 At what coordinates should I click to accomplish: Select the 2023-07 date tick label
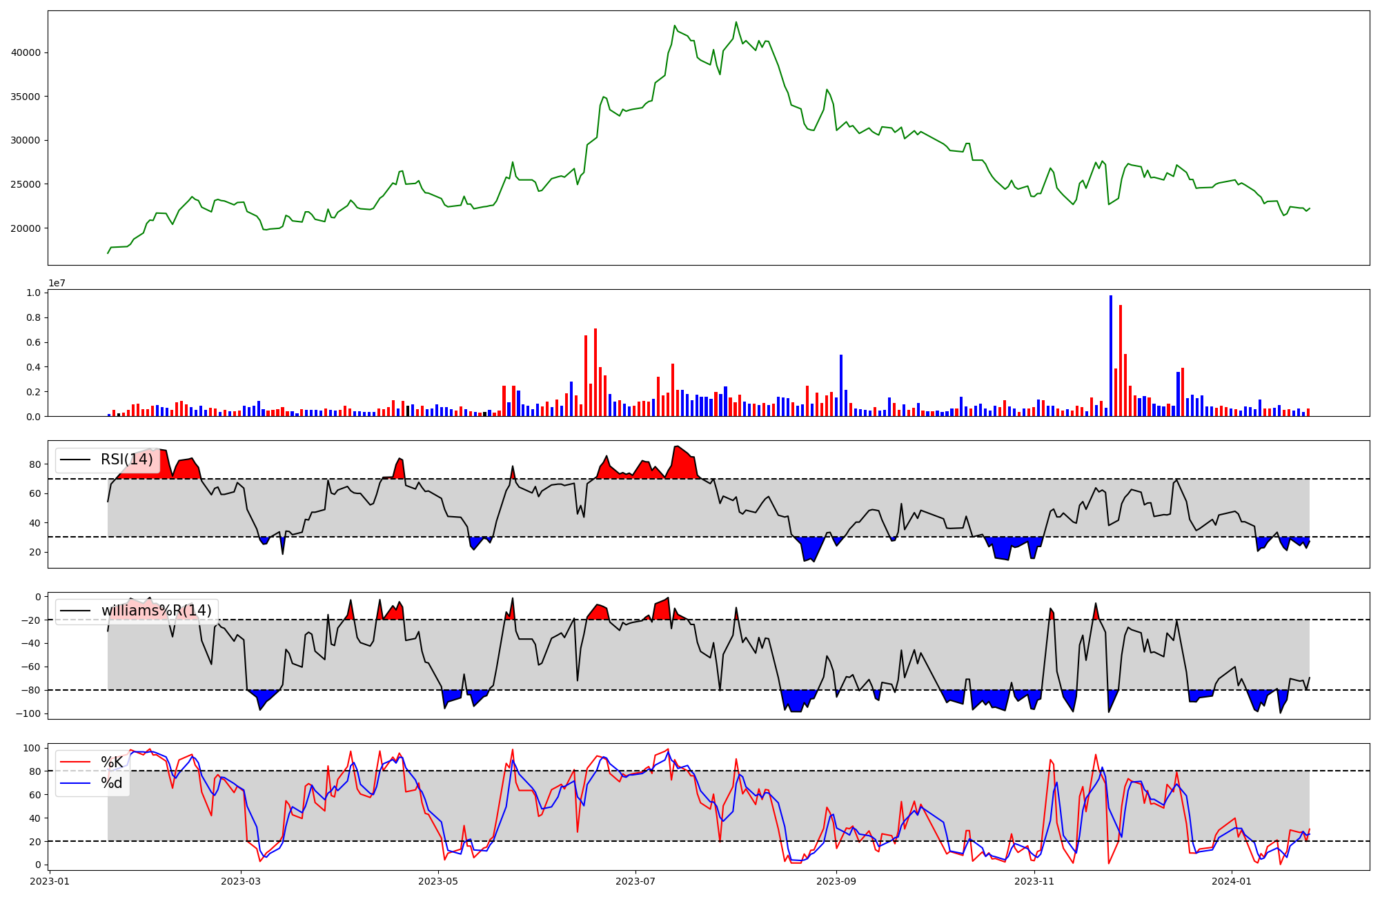click(x=635, y=881)
